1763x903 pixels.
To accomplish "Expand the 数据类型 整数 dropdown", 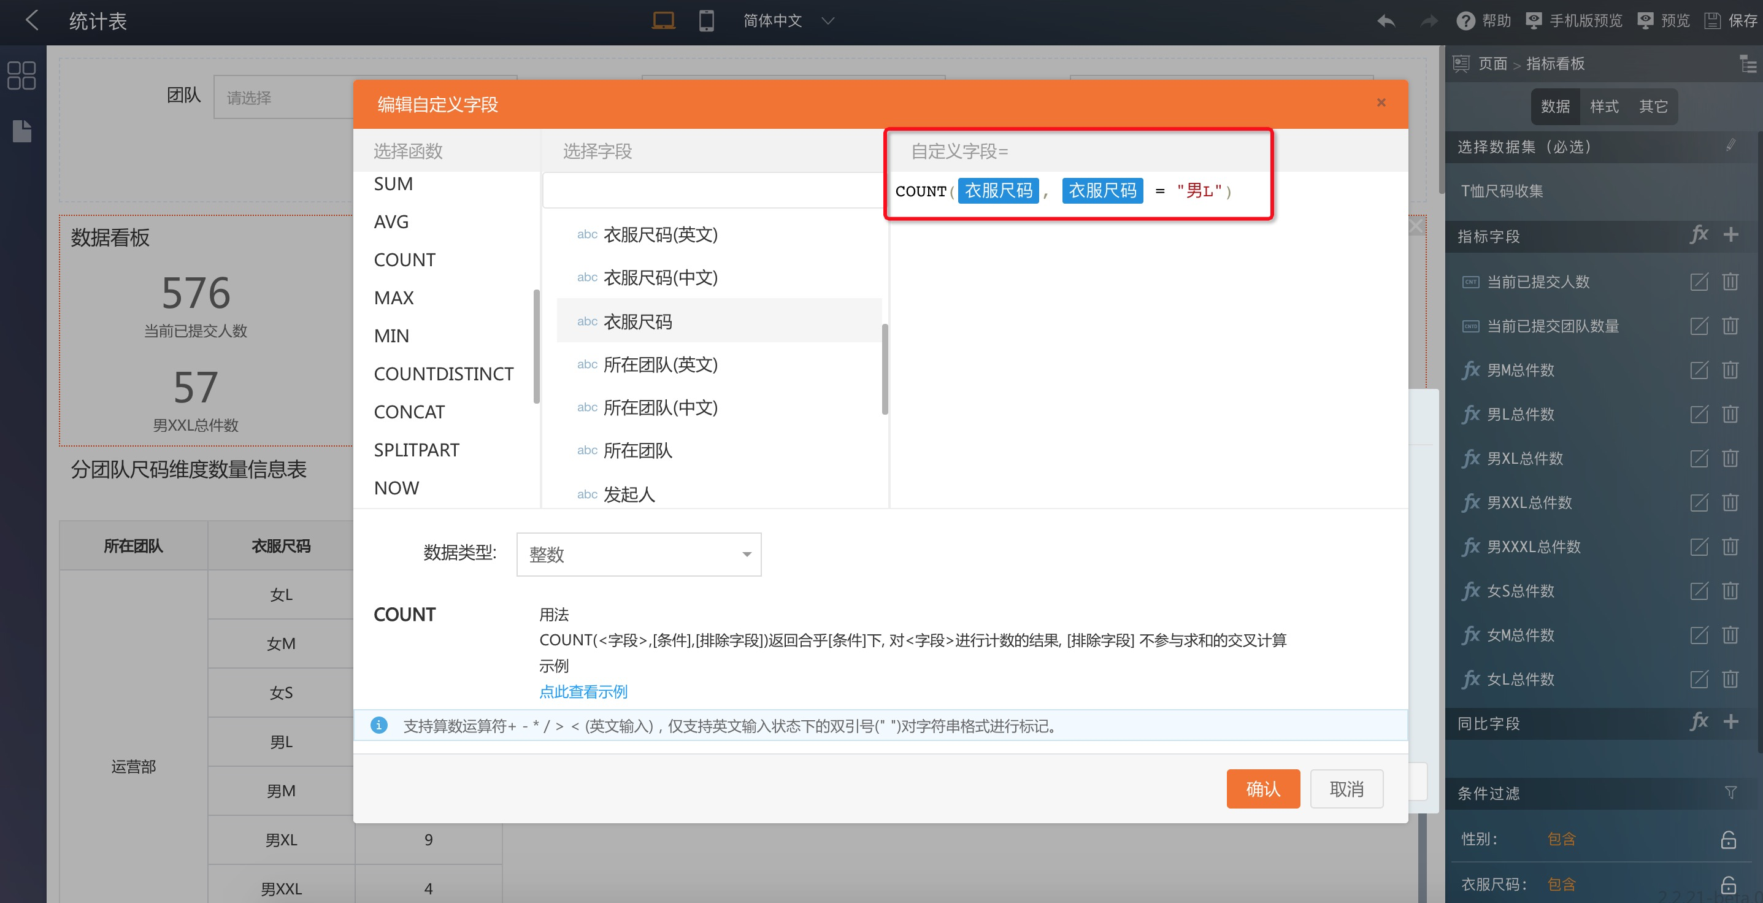I will 638,554.
